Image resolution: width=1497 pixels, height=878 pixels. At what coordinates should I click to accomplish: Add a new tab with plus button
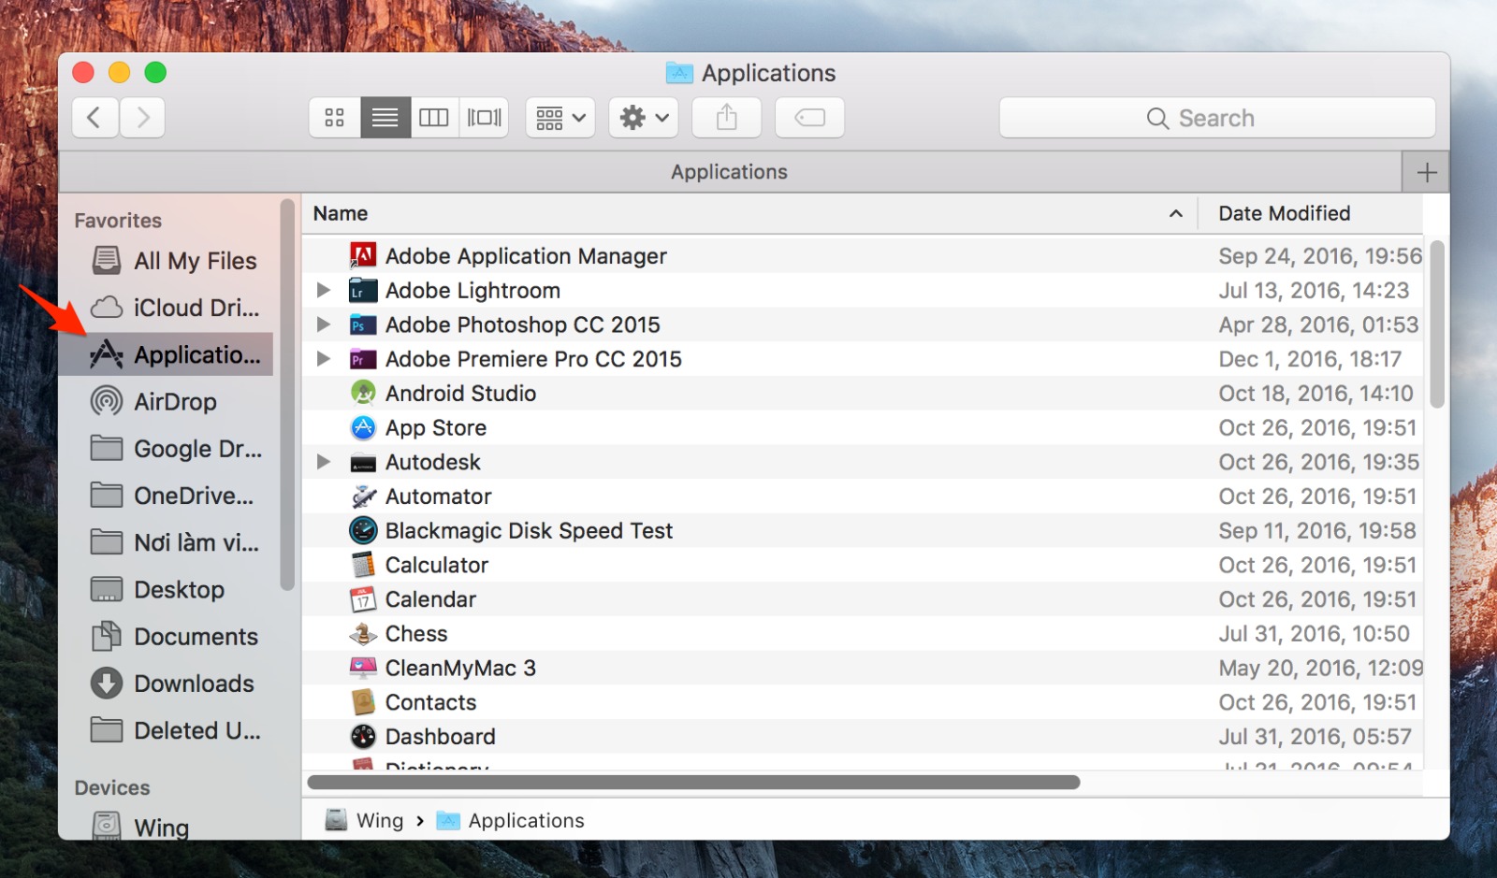coord(1427,172)
